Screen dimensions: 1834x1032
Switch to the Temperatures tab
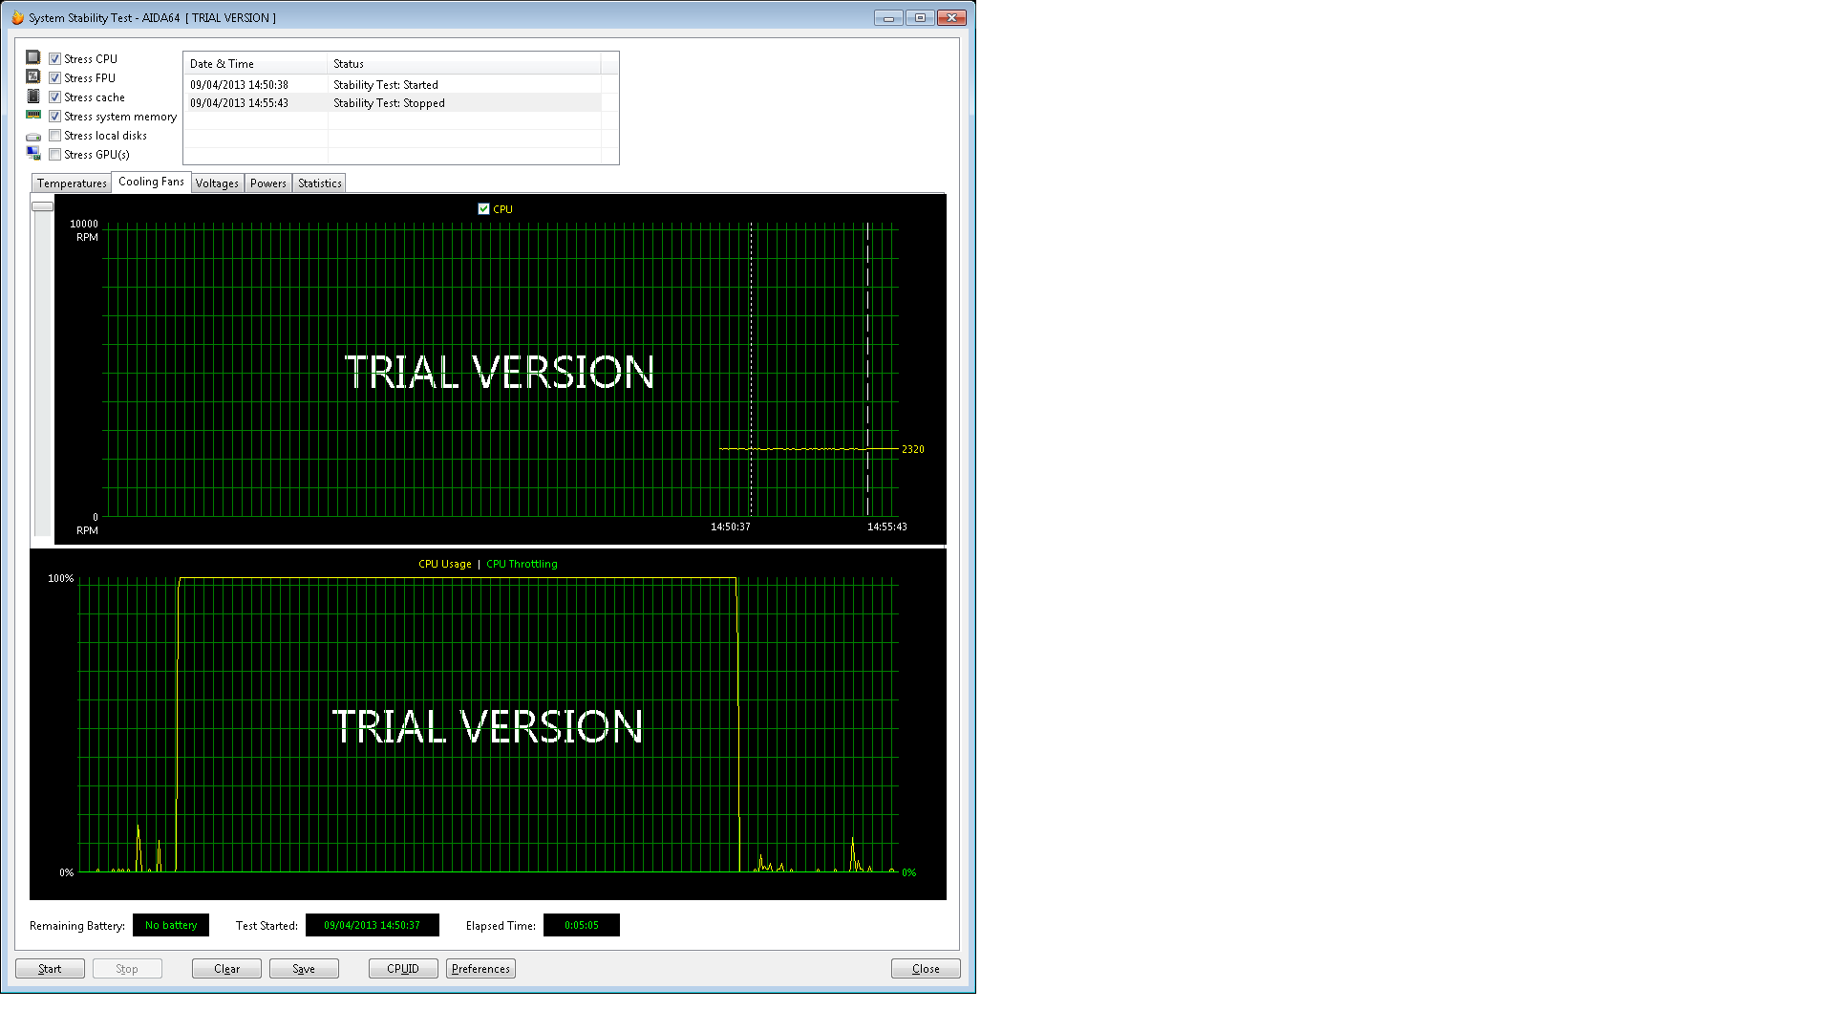(x=72, y=183)
